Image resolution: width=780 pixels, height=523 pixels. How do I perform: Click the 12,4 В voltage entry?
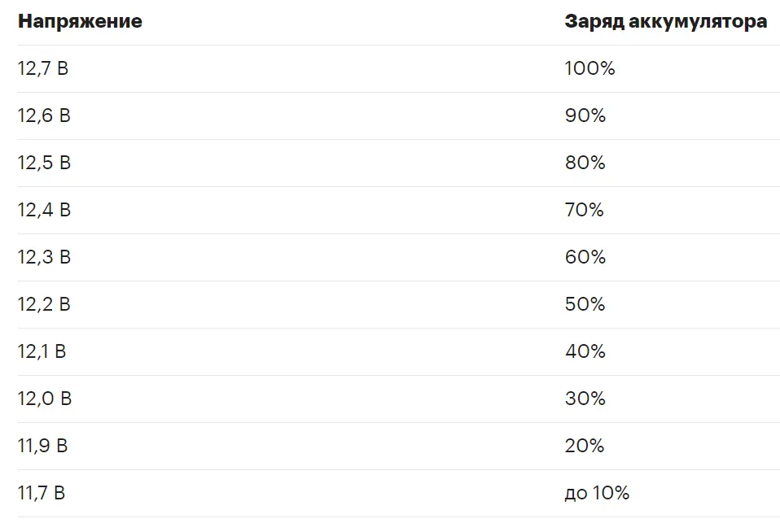pyautogui.click(x=44, y=211)
